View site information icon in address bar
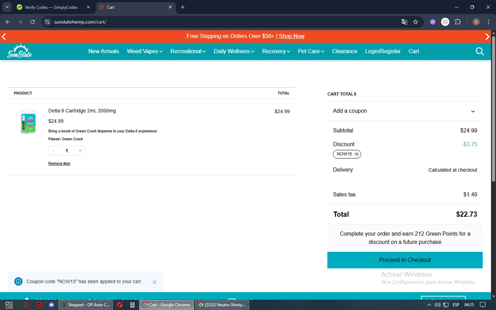 [x=47, y=22]
